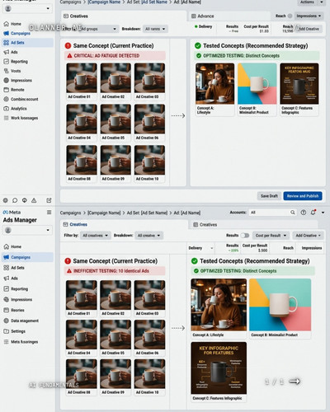Click the red alert icon beside 'CRITICAL: AD FATIGUE DETECTED'
Screen dimensions: 330x412
(x=69, y=56)
